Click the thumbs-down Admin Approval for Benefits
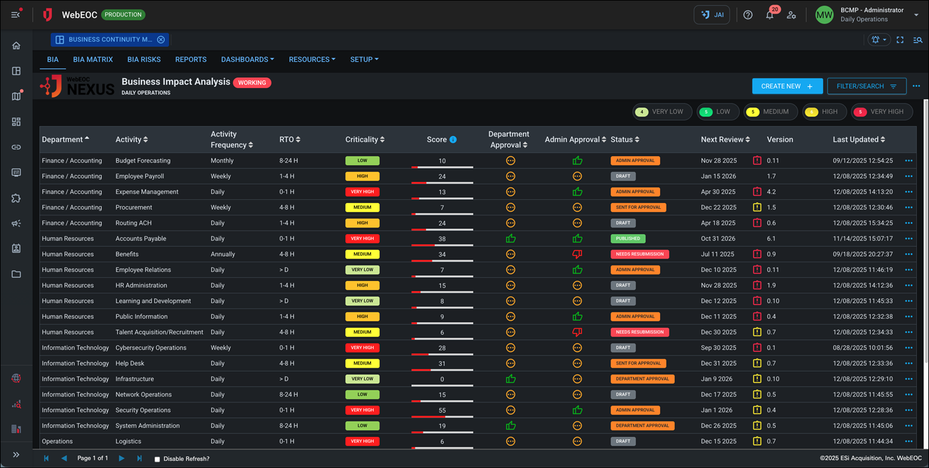929x468 pixels. (x=576, y=253)
